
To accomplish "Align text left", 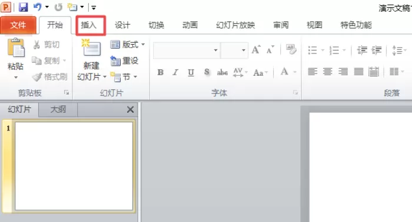I will (x=313, y=72).
